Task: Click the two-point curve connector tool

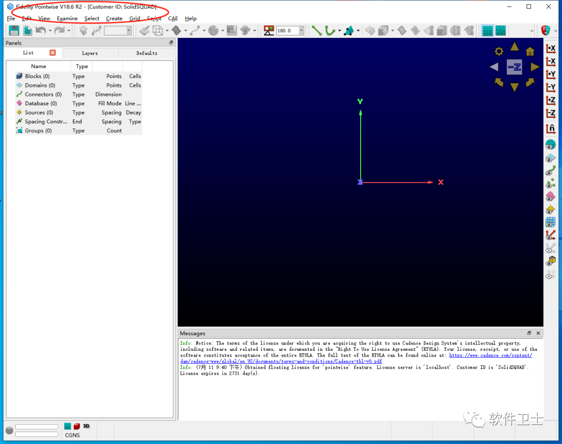Action: click(x=316, y=31)
